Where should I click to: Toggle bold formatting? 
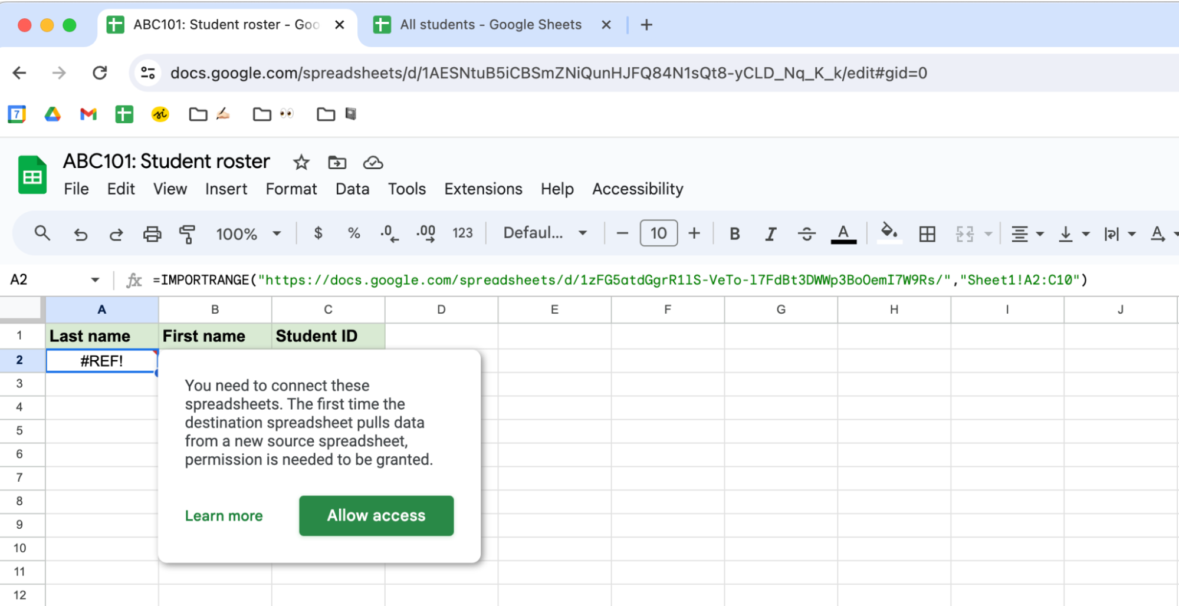point(734,234)
